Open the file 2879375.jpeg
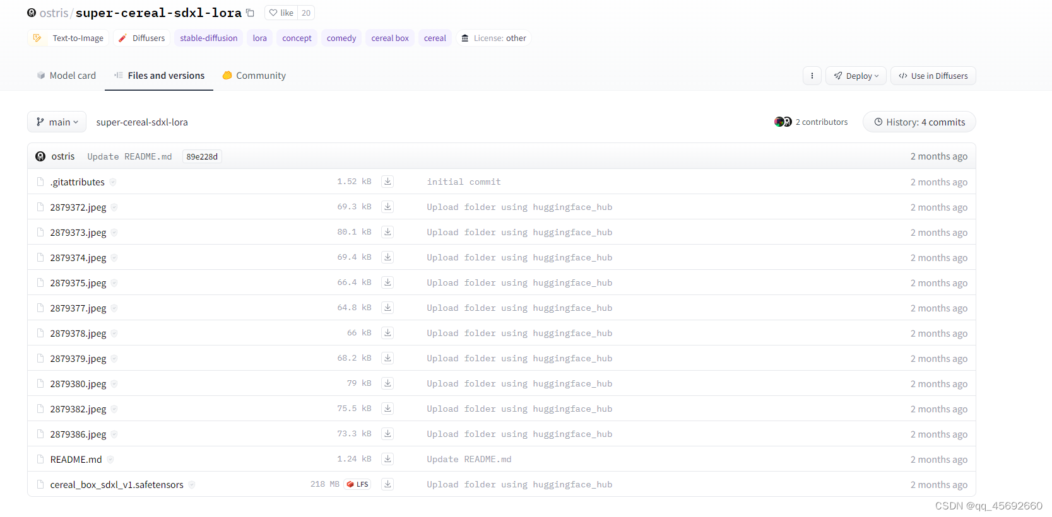 pyautogui.click(x=78, y=282)
